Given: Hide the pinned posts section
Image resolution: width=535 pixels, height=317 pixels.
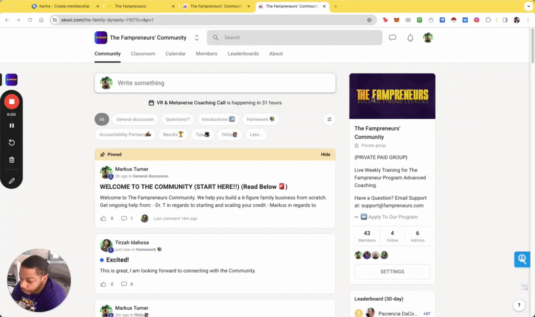Looking at the screenshot, I should [x=325, y=154].
